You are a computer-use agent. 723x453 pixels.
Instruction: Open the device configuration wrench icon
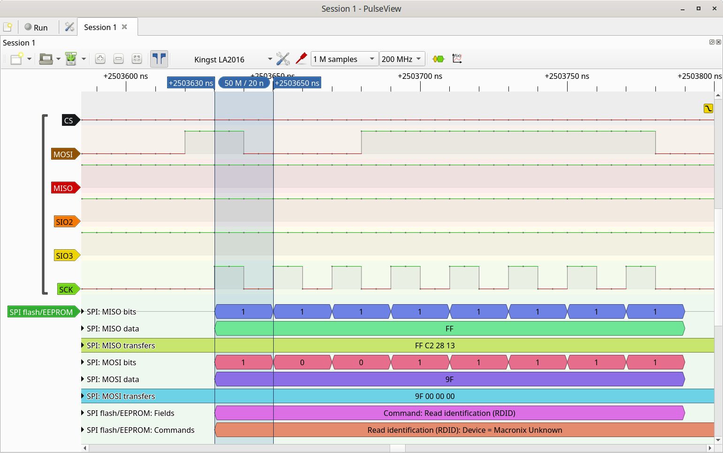click(x=283, y=59)
